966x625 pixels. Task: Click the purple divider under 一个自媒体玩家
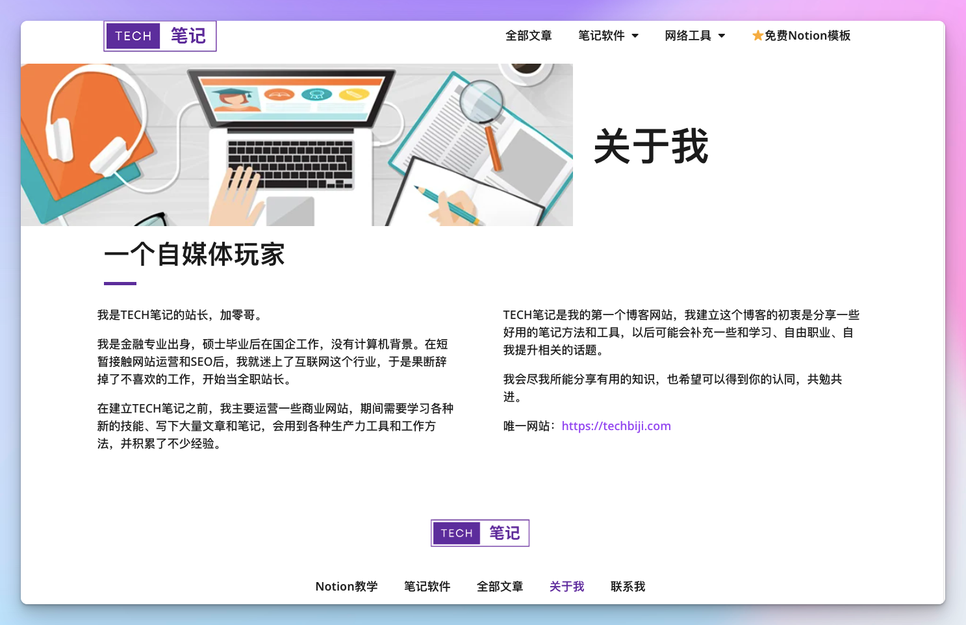(121, 282)
